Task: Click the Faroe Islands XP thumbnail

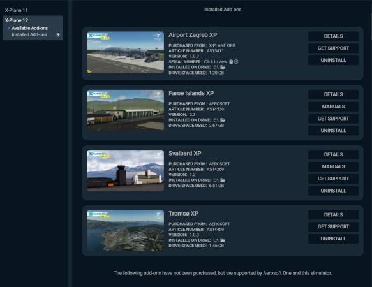Action: tap(125, 110)
